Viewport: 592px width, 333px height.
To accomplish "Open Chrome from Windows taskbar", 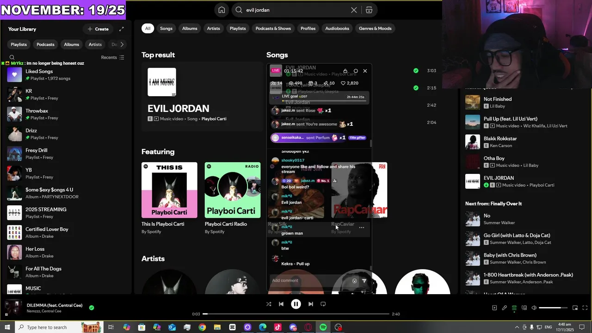I will click(202, 327).
